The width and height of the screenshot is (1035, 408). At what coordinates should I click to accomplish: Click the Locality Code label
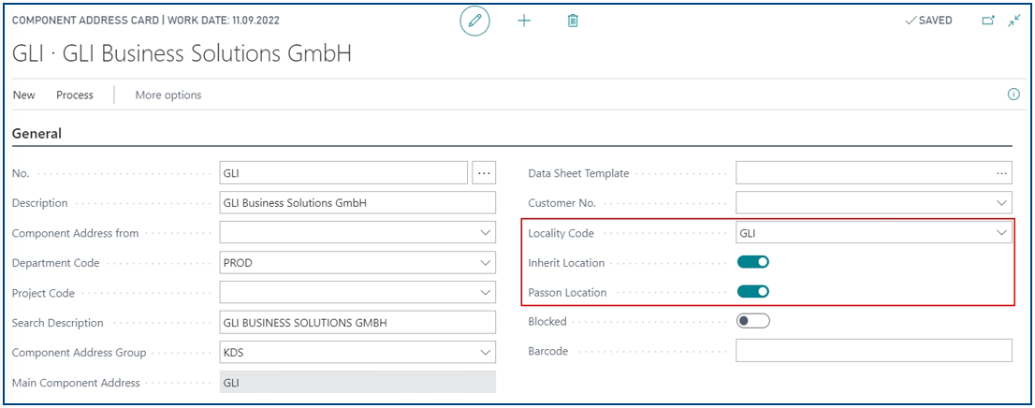(x=561, y=233)
